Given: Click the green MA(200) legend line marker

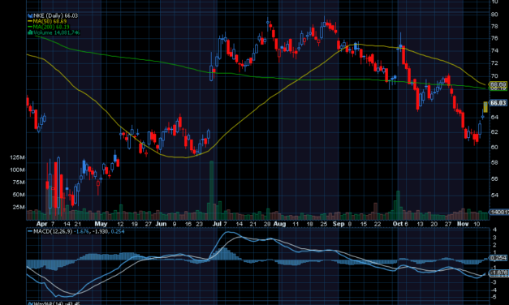Looking at the screenshot, I should point(30,27).
